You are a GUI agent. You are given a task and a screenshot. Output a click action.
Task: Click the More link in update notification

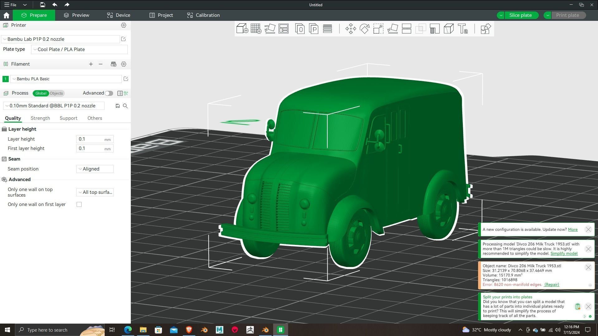tap(572, 230)
